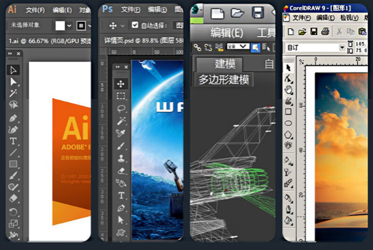Viewport: 373px width, 250px height.
Task: Click the 多边形建模 button in 3ds Max
Action: (224, 79)
